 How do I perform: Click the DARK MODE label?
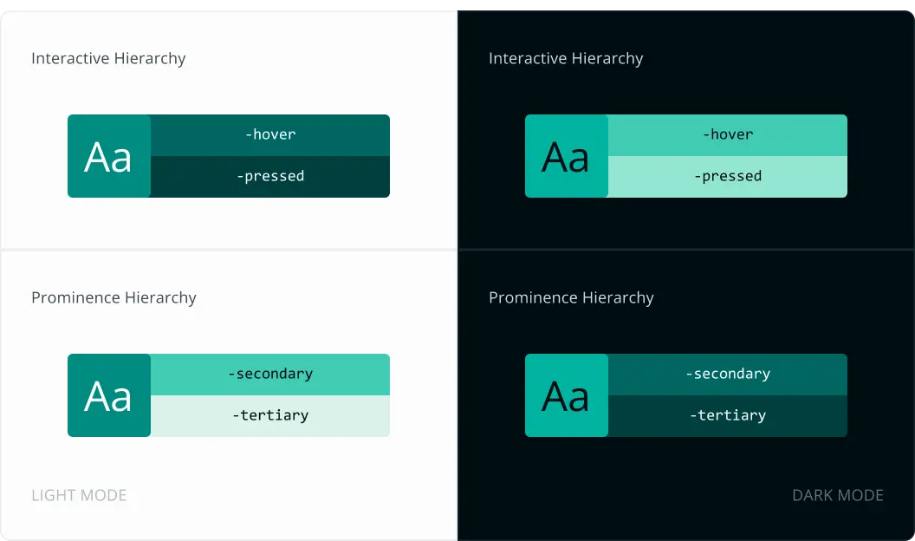838,496
